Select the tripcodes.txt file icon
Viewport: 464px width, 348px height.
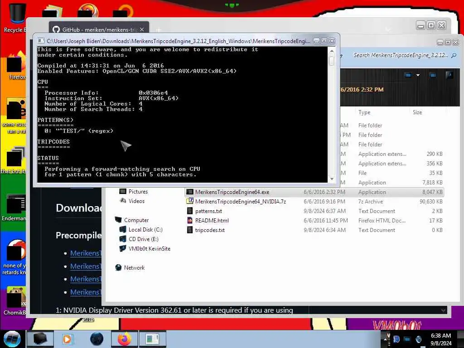pyautogui.click(x=190, y=230)
